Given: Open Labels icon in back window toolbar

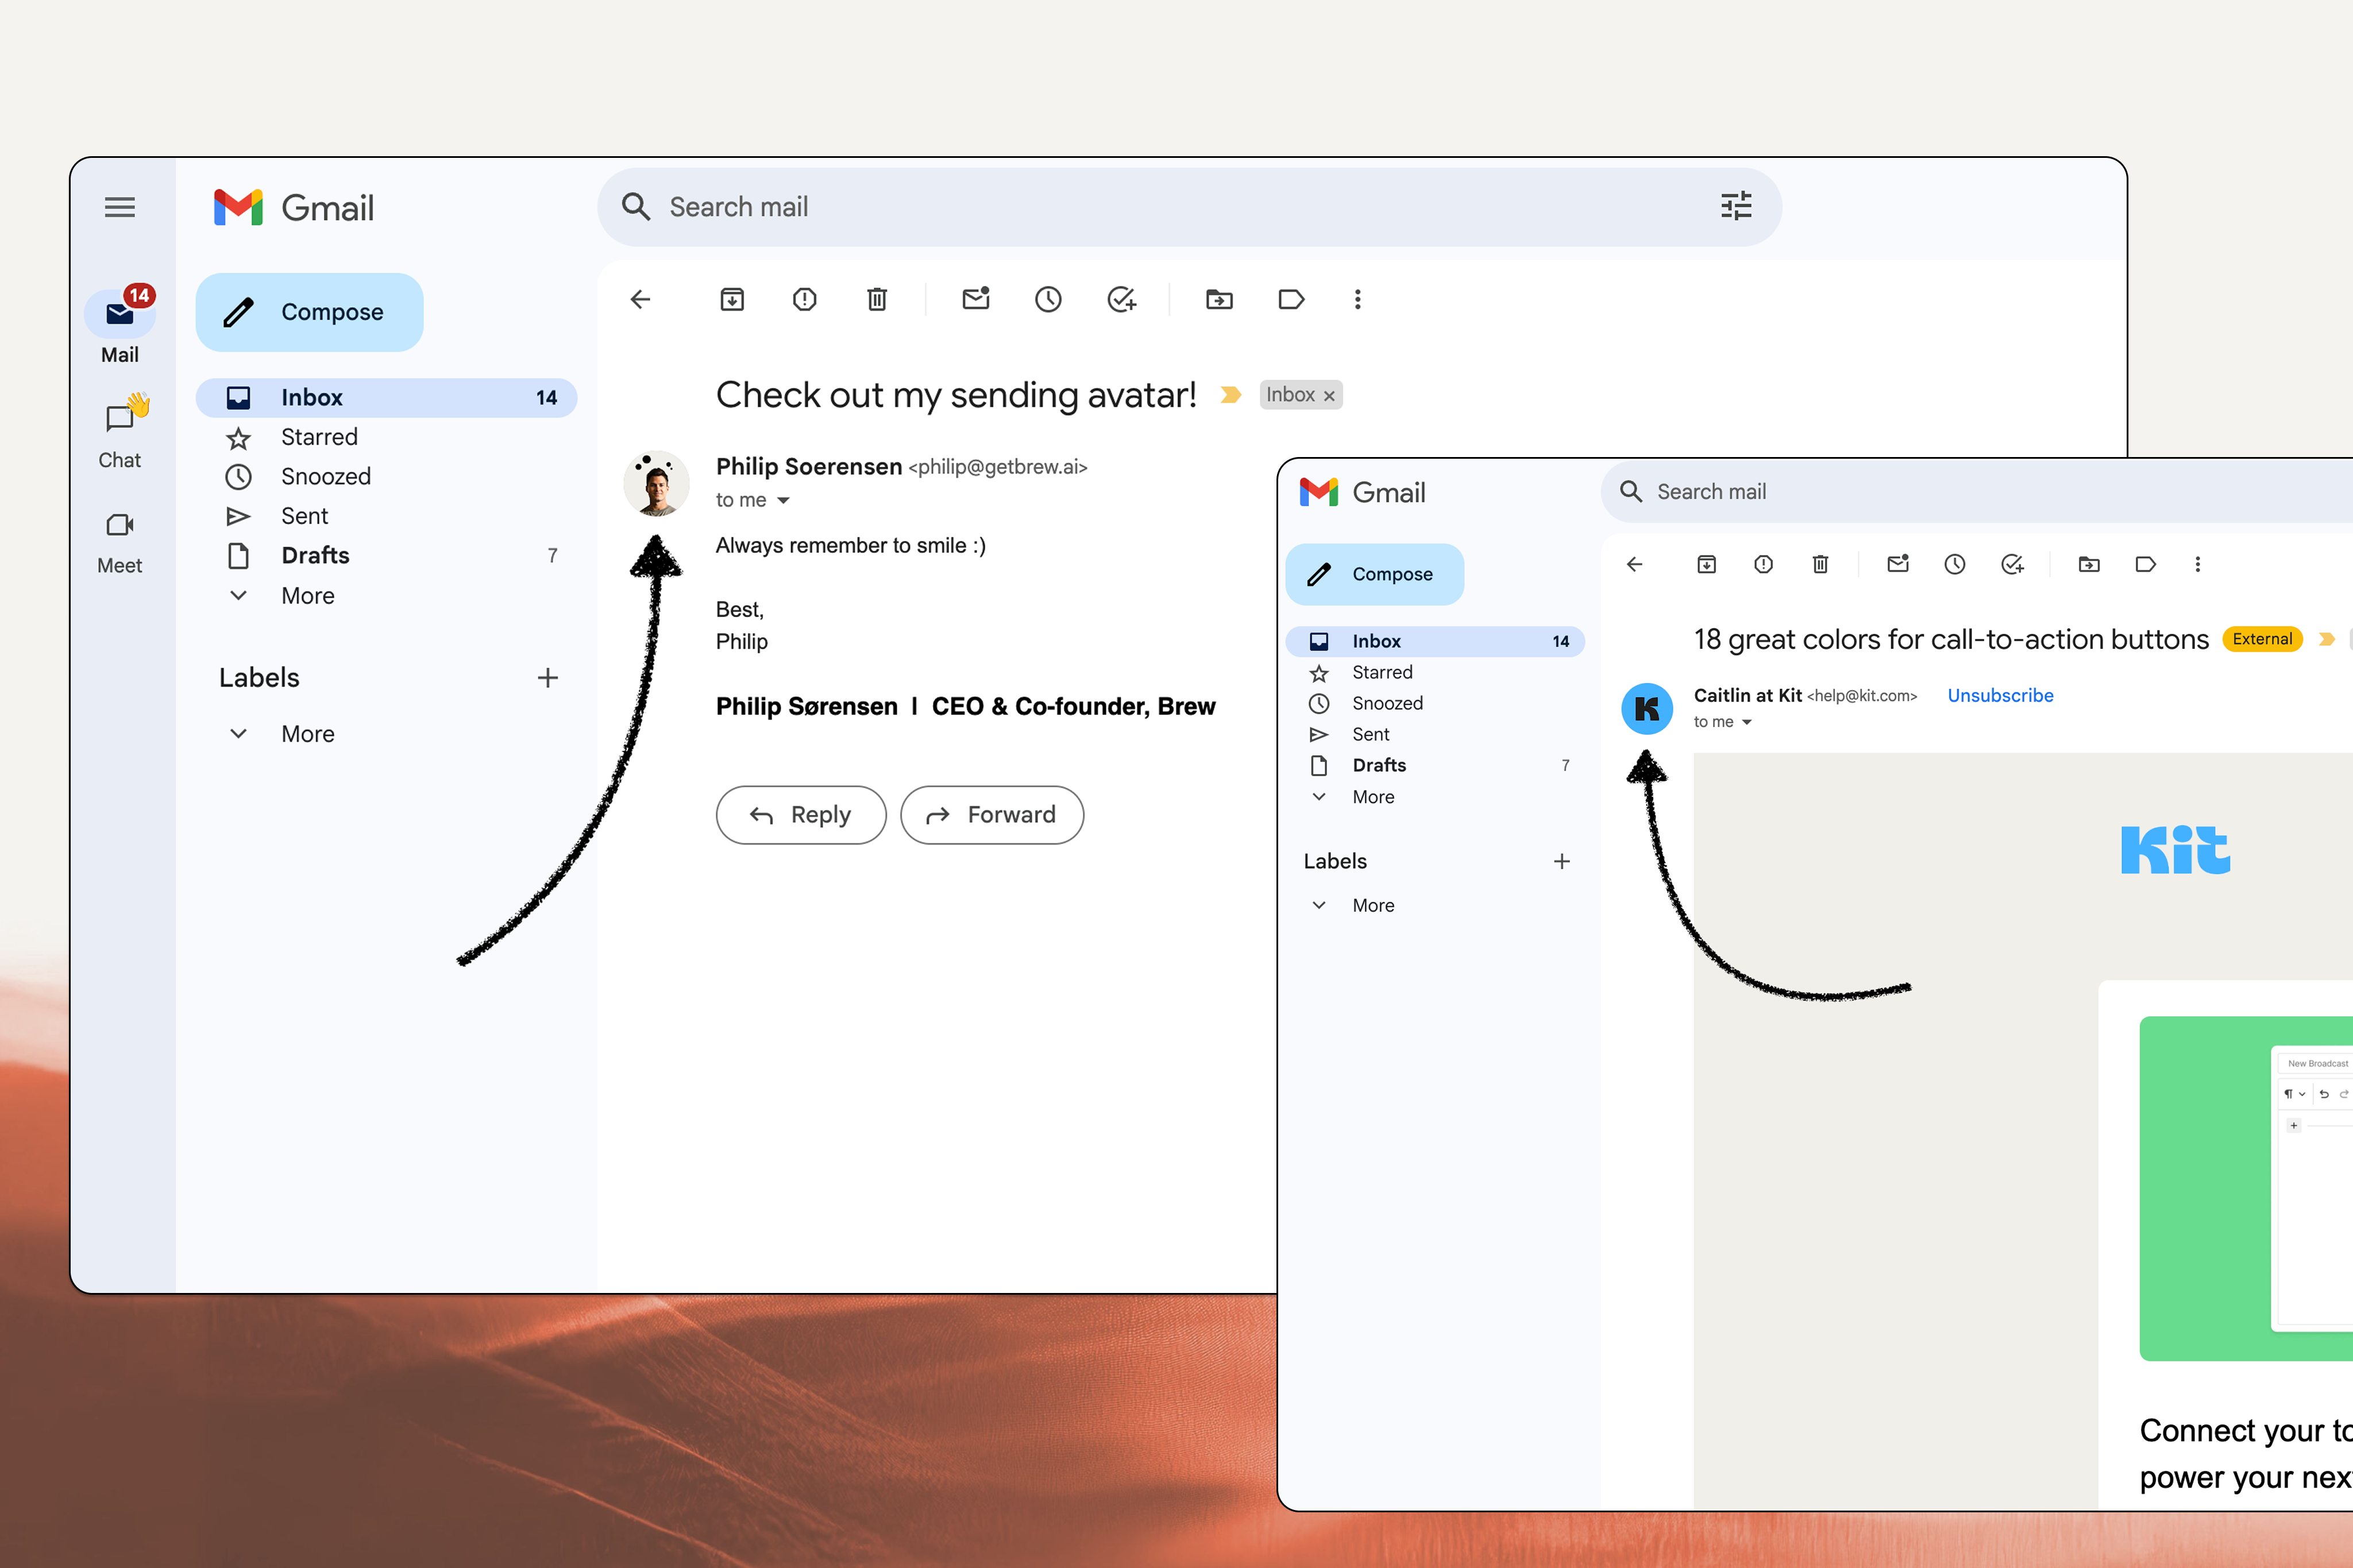Looking at the screenshot, I should click(x=1291, y=299).
